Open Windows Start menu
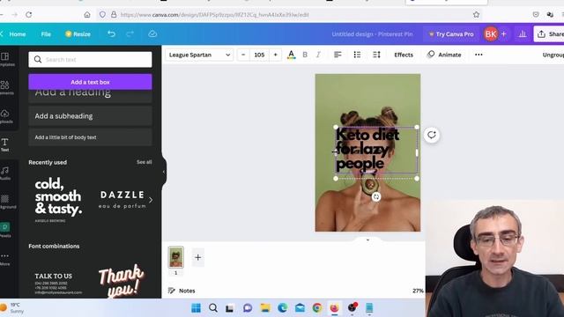The image size is (564, 317). pyautogui.click(x=196, y=308)
